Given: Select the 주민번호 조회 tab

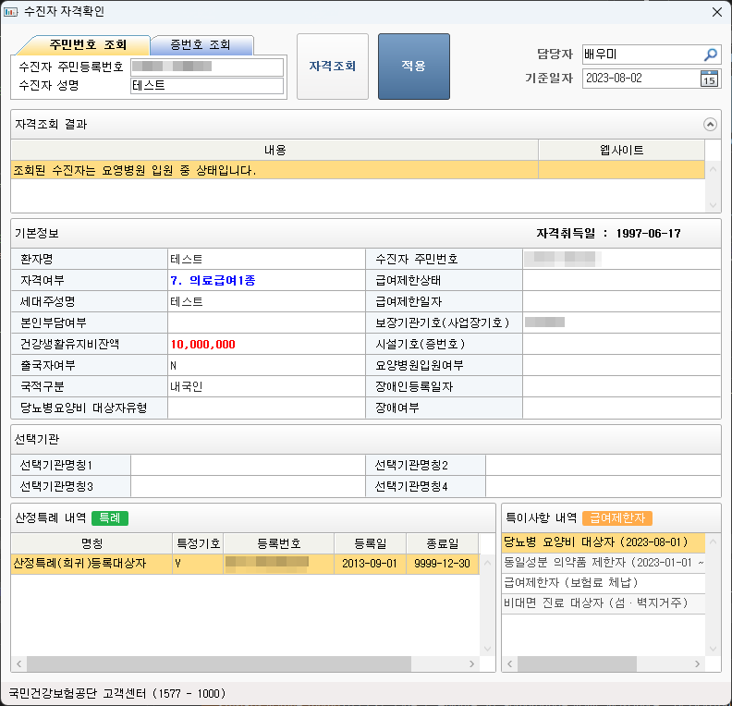Looking at the screenshot, I should [88, 45].
